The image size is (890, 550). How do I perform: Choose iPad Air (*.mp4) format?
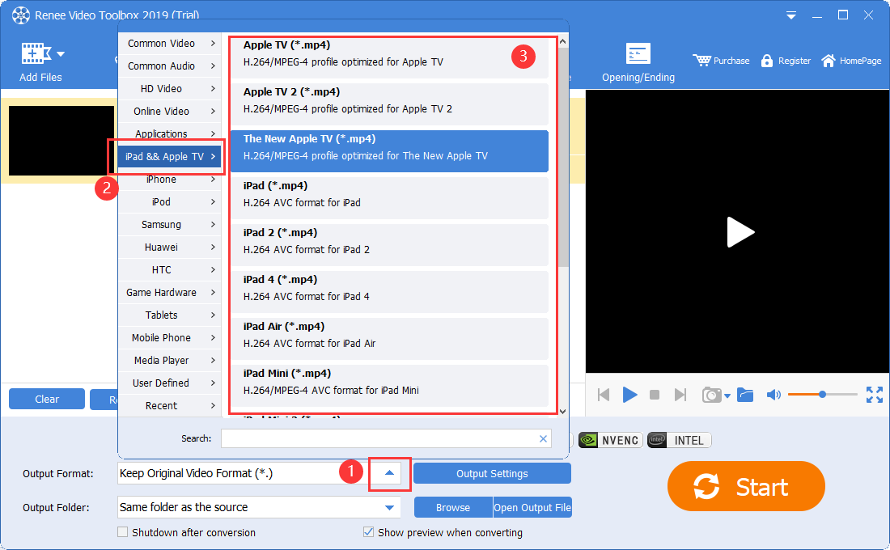coord(389,335)
